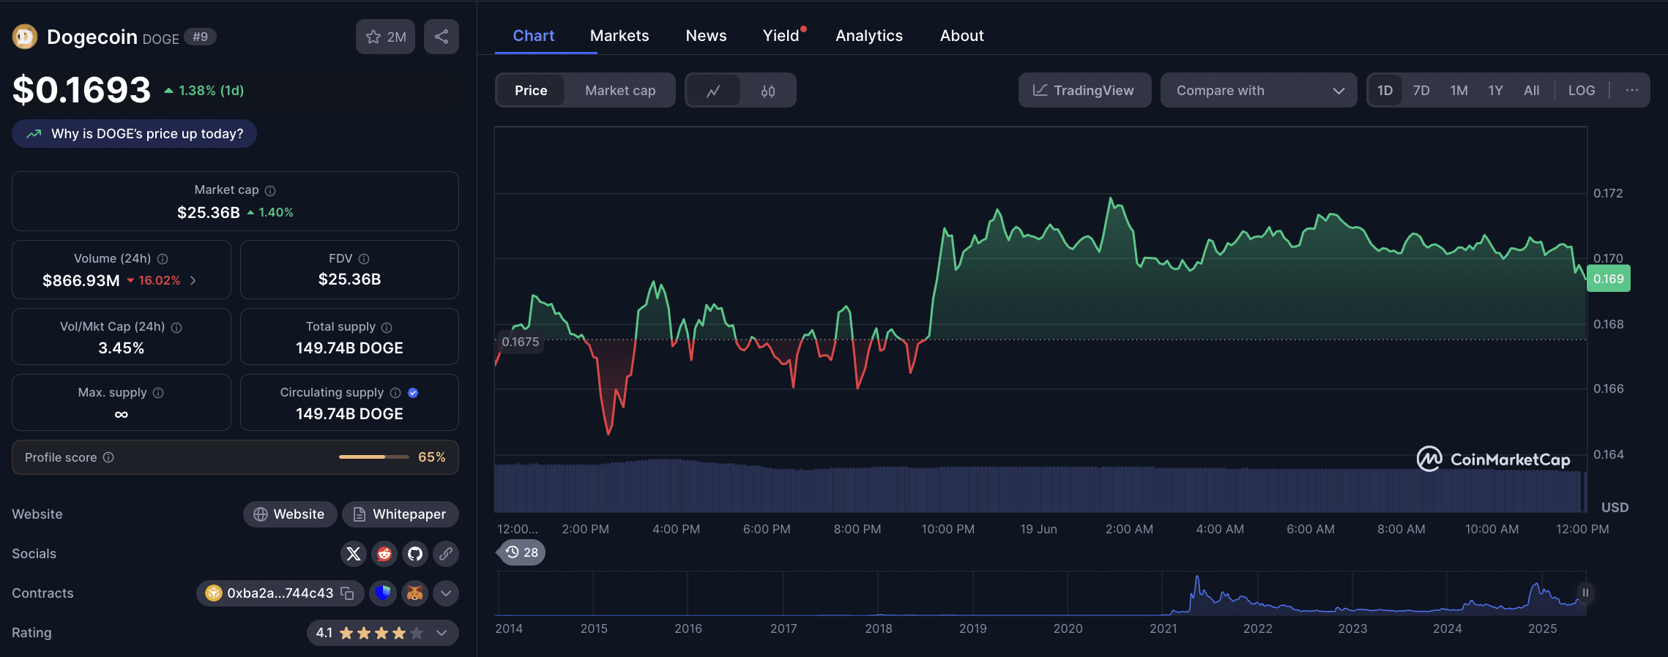Click the #9 rank badge
1668x657 pixels.
200,37
